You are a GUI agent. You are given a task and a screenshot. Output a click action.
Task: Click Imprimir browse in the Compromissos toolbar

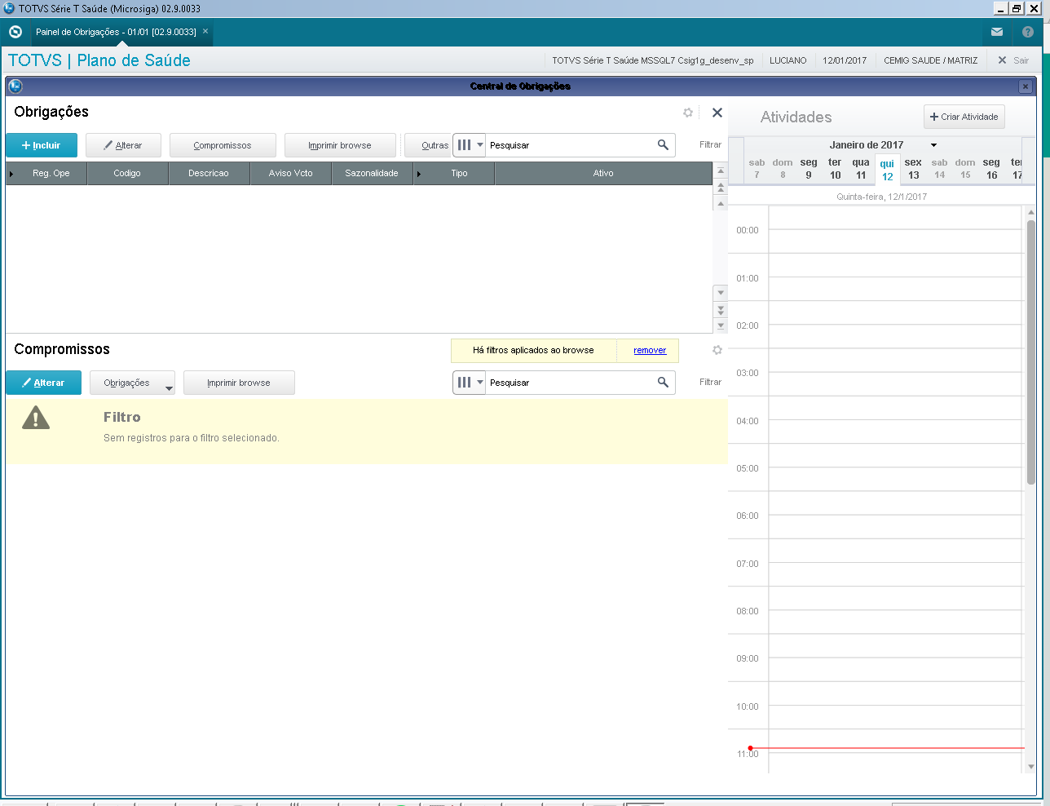point(239,383)
